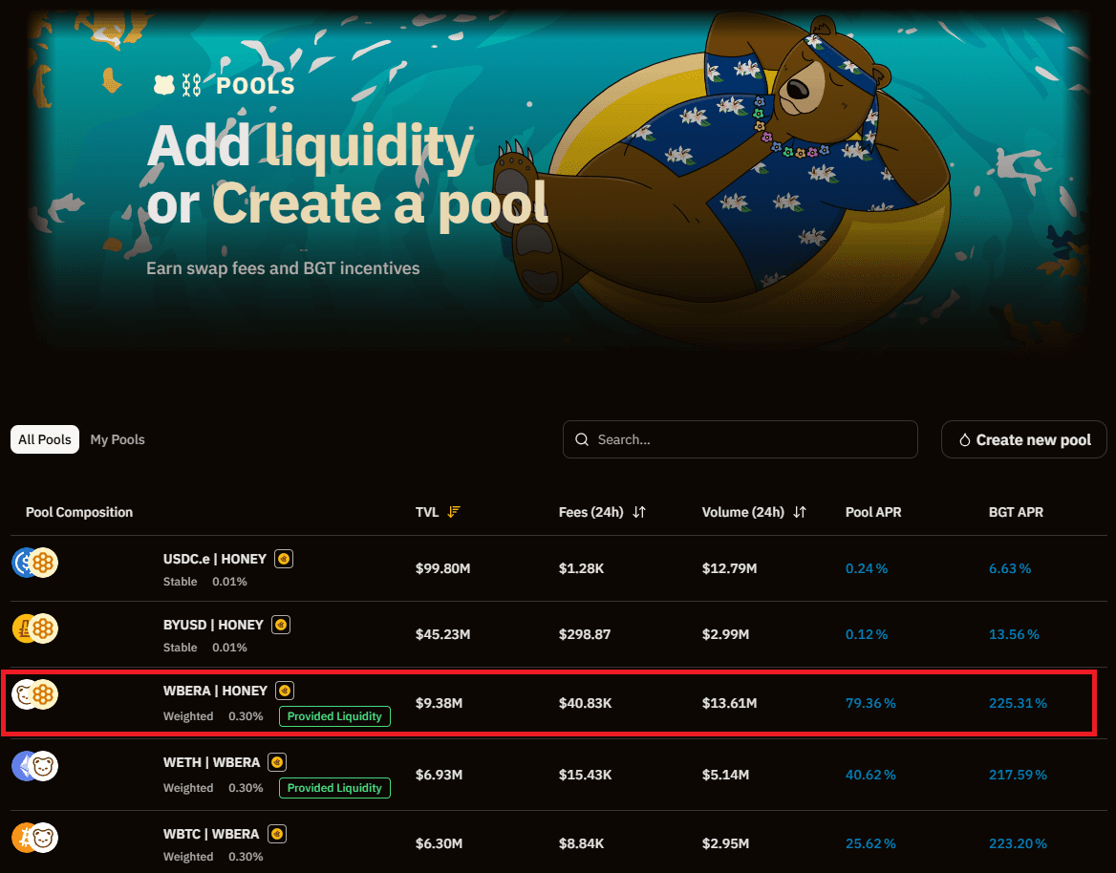Click the reward badge beside WBERA | HONEY
Screen dimensions: 1116x873
pyautogui.click(x=285, y=691)
